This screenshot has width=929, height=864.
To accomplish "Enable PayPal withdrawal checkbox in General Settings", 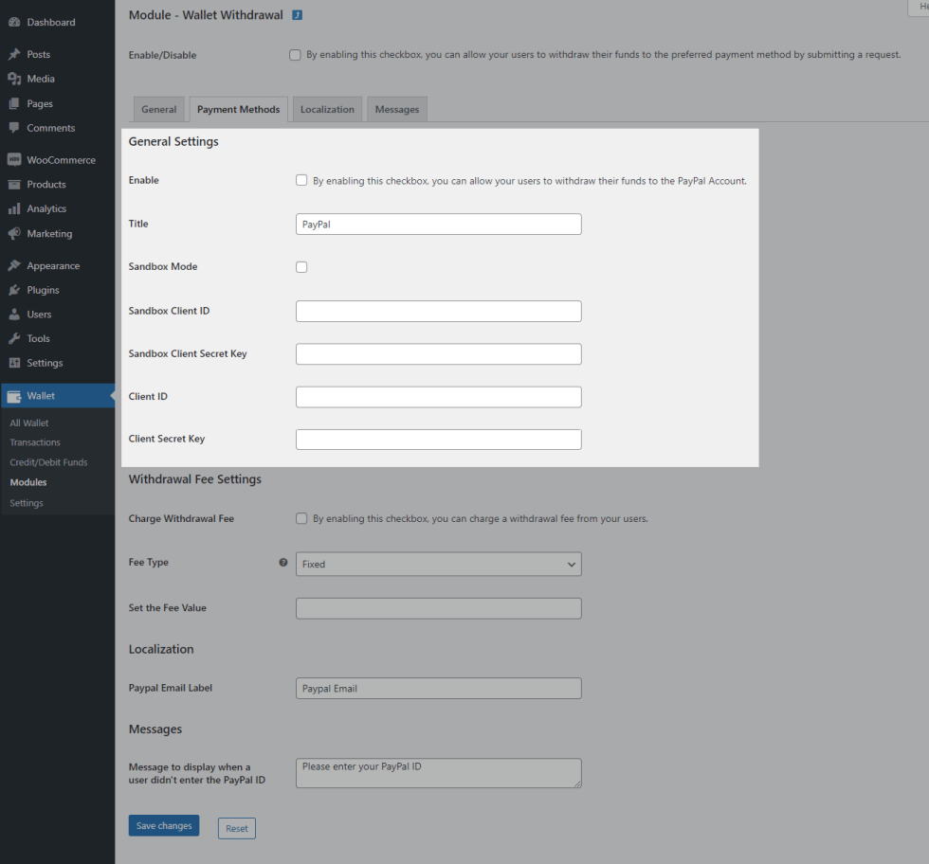I will click(x=301, y=180).
